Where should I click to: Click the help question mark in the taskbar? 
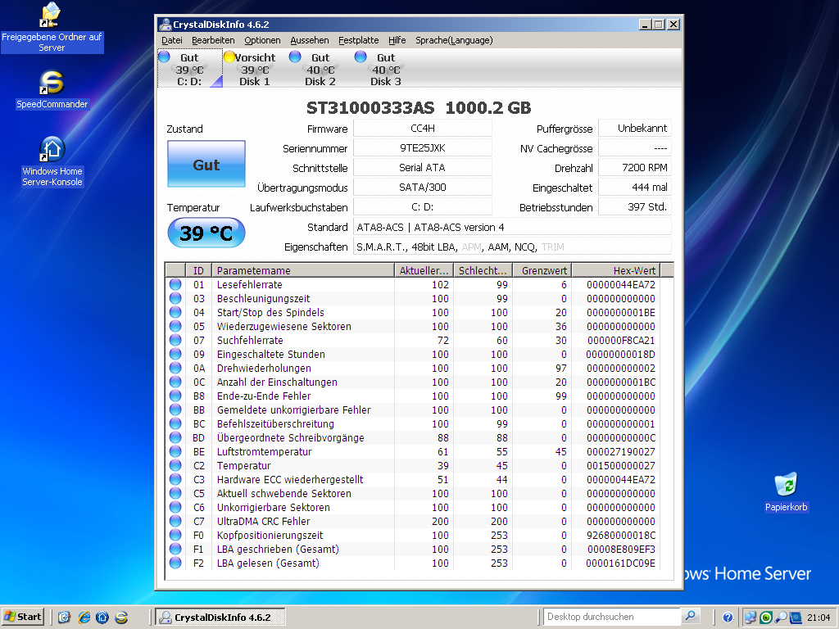point(727,617)
